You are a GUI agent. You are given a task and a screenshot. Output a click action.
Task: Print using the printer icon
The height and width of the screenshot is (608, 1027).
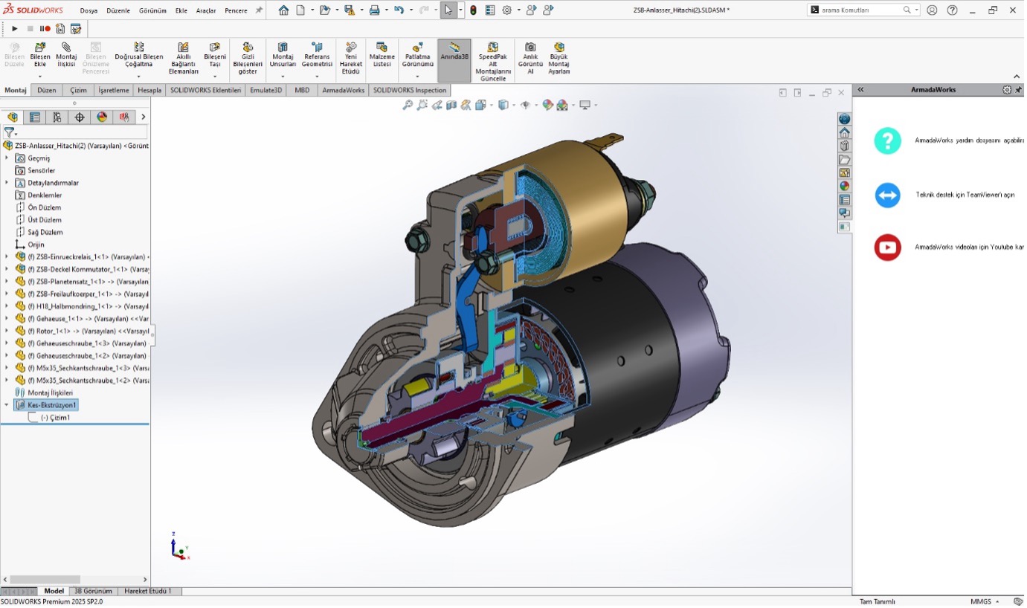[x=374, y=10]
